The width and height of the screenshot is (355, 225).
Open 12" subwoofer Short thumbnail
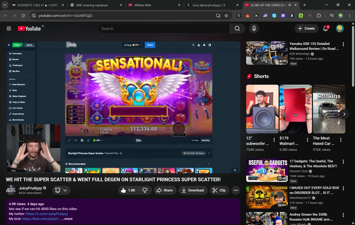coord(262,109)
